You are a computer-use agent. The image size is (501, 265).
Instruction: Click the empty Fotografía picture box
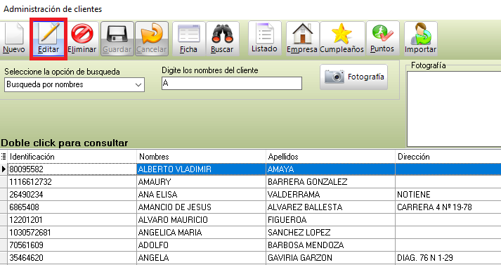point(454,109)
